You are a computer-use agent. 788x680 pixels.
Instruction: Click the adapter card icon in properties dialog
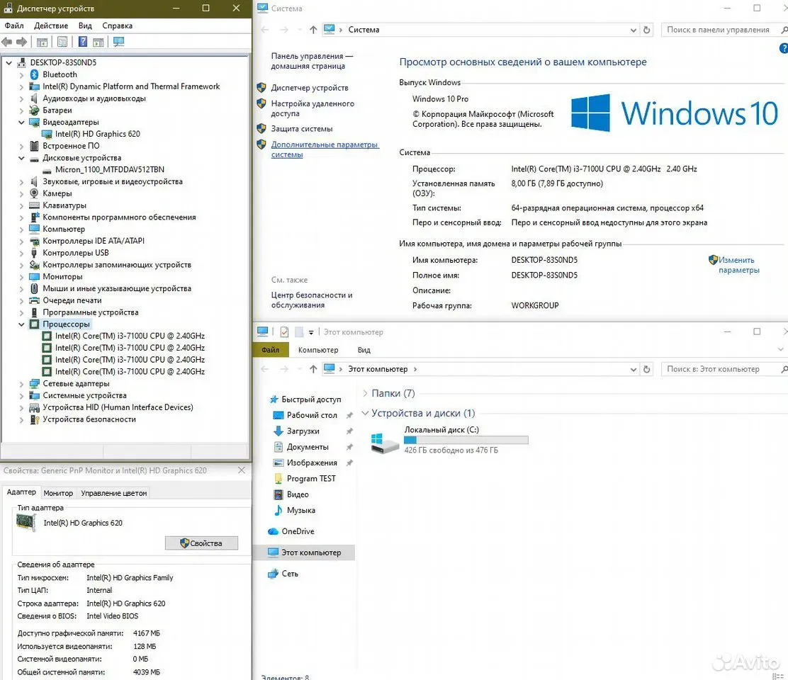(26, 523)
